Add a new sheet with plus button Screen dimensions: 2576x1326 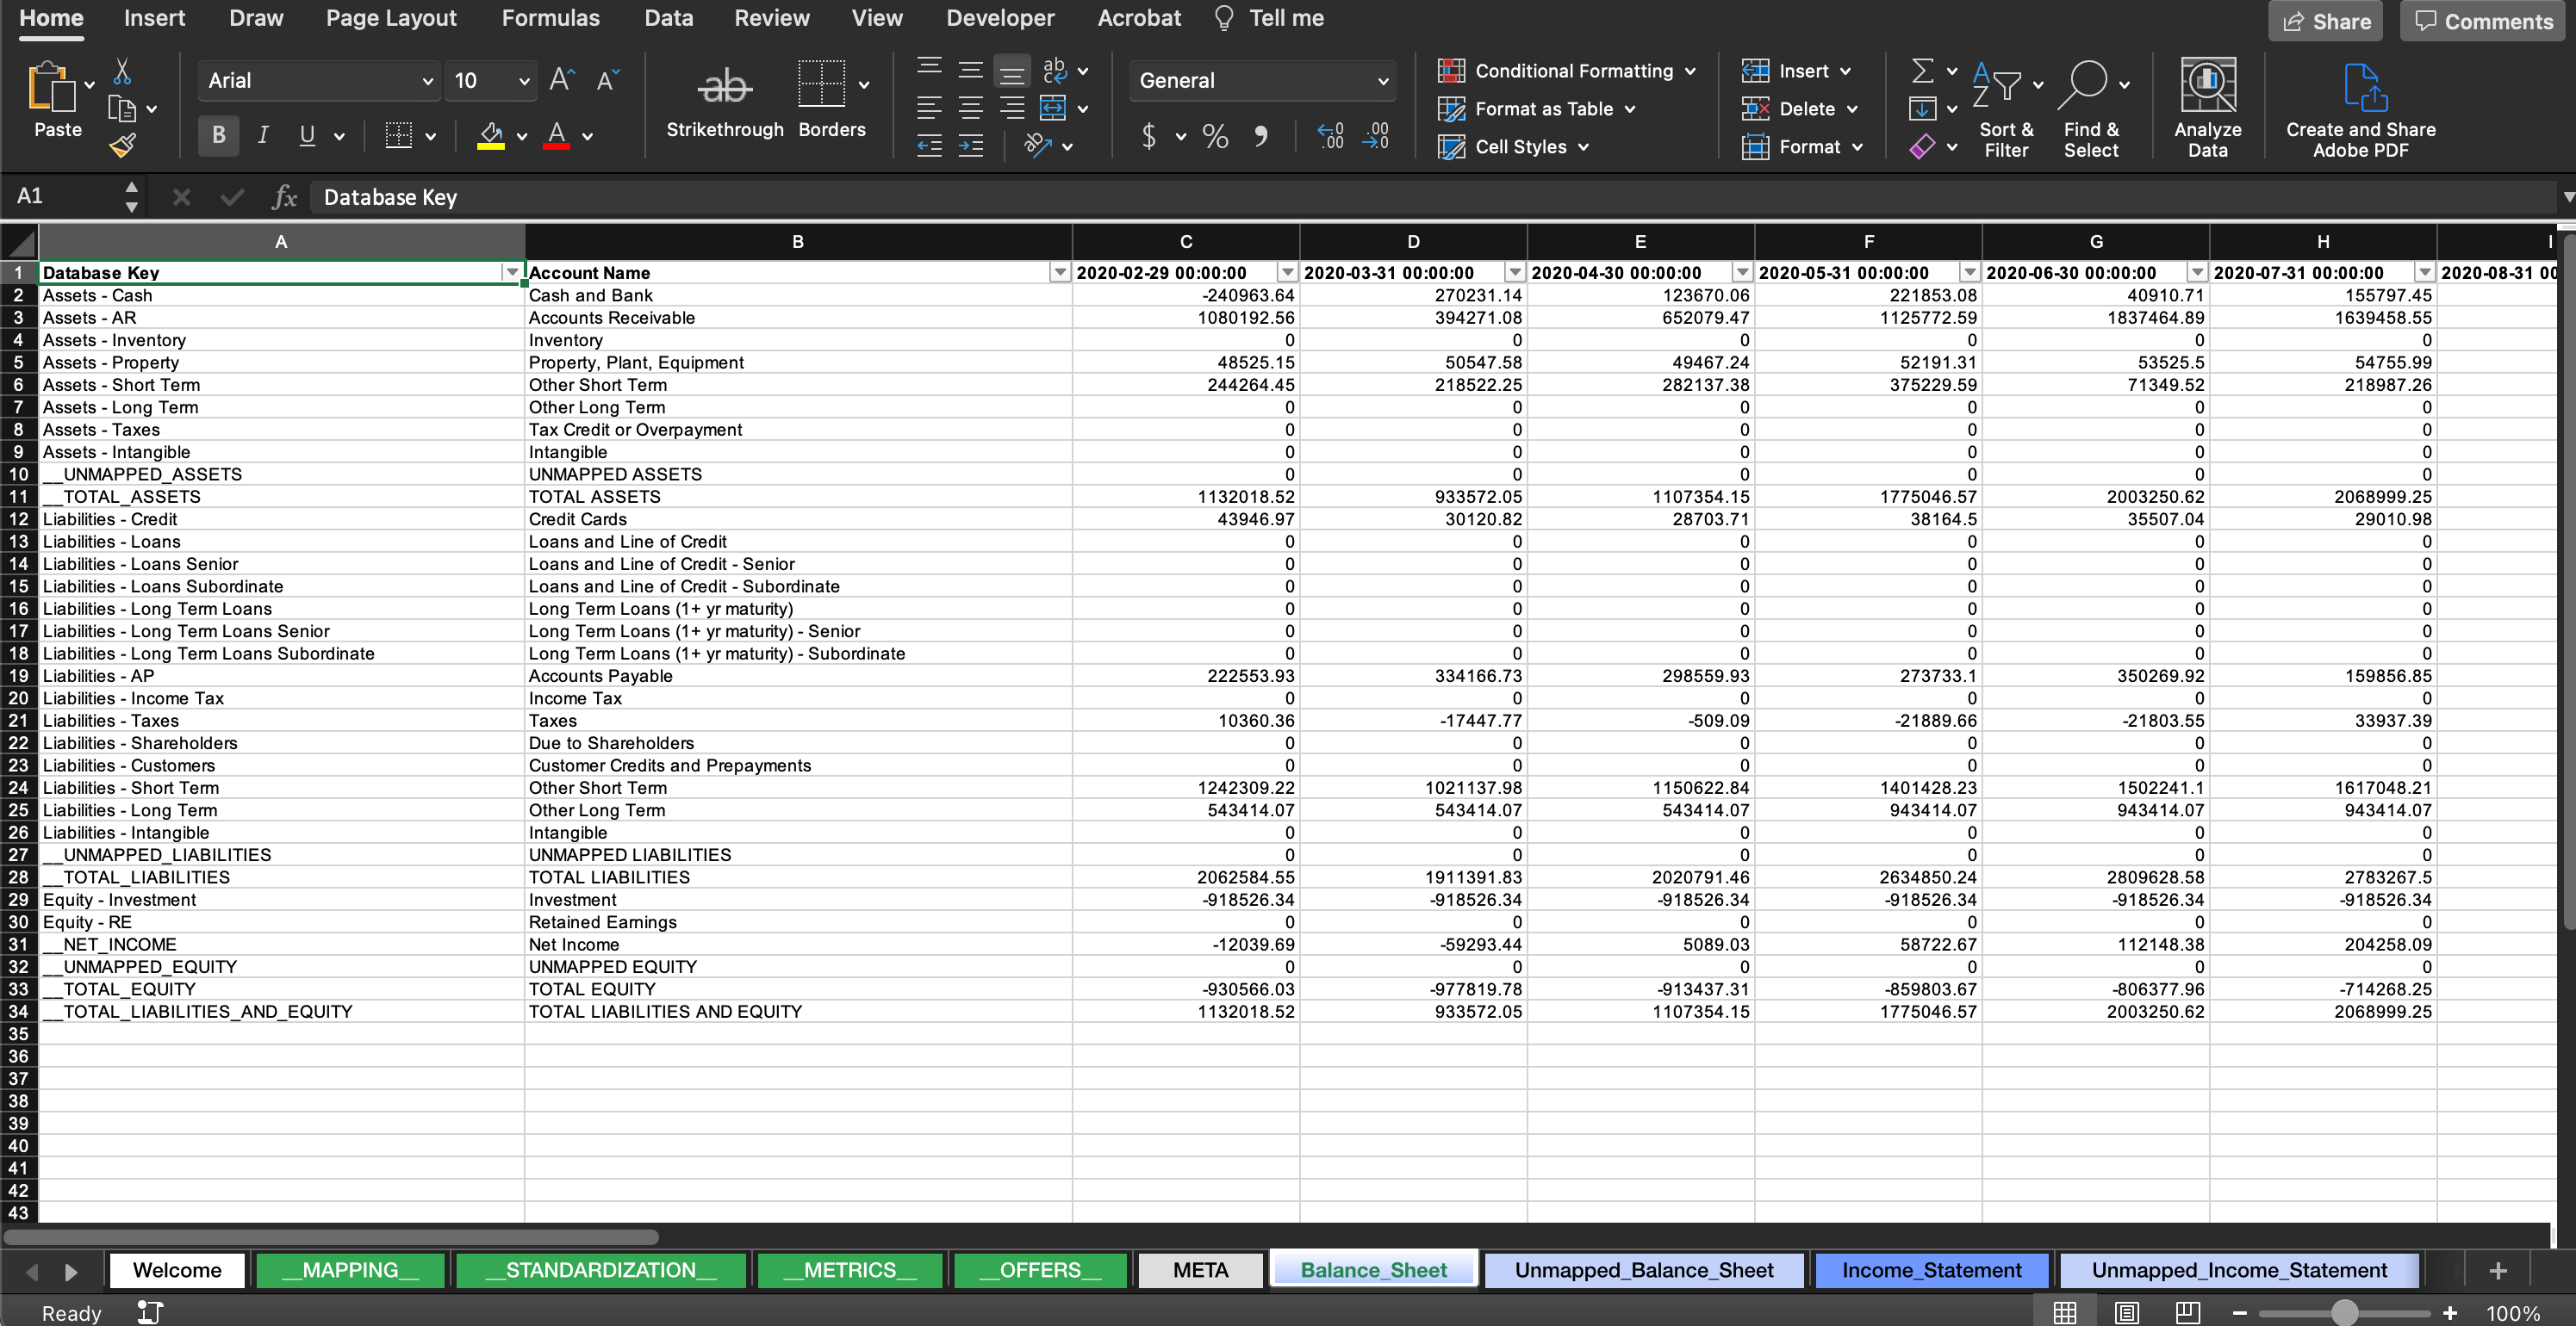(x=2497, y=1270)
